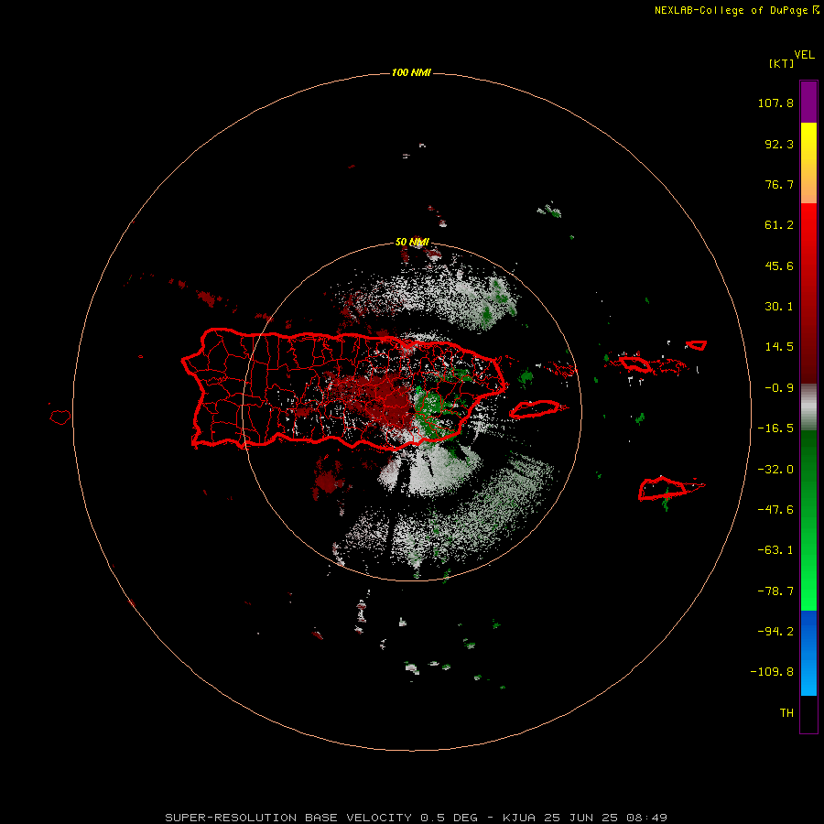Click the 92.3 legend value
The width and height of the screenshot is (824, 824).
(x=779, y=144)
